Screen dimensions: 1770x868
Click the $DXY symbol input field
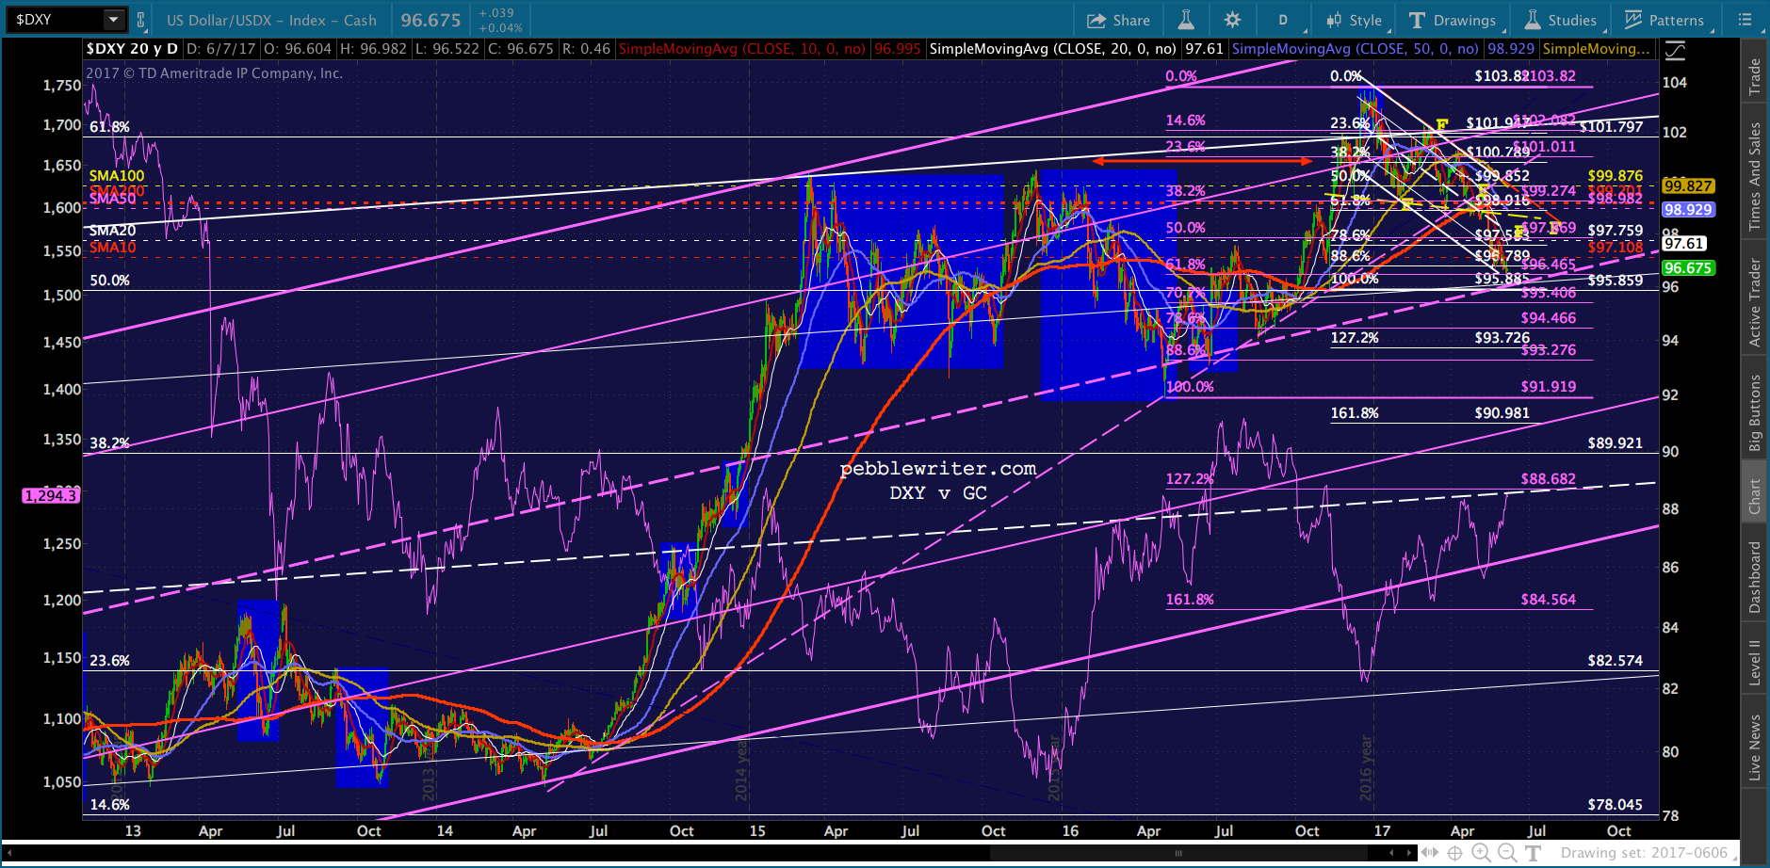(56, 20)
